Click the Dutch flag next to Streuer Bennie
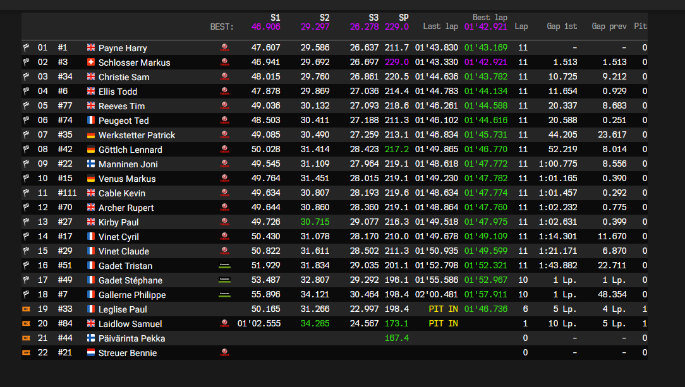 91,353
